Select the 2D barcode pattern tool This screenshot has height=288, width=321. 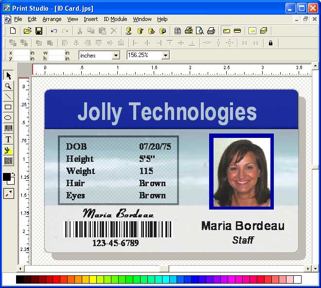pyautogui.click(x=8, y=161)
